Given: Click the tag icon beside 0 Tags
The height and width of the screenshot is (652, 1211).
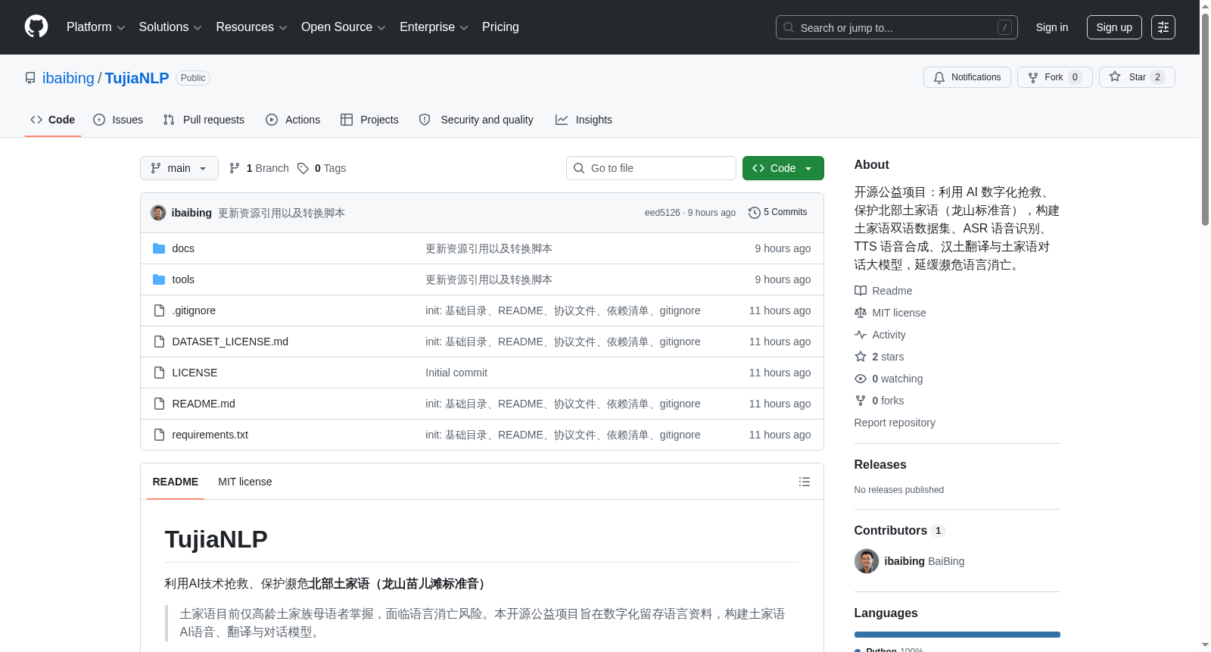Looking at the screenshot, I should 303,168.
